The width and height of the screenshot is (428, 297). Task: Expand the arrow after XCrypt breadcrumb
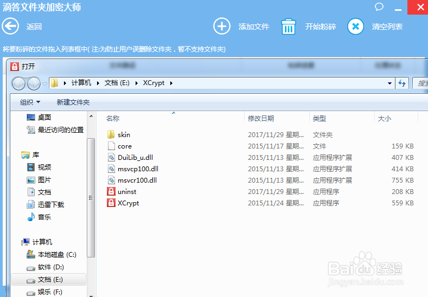(x=171, y=83)
